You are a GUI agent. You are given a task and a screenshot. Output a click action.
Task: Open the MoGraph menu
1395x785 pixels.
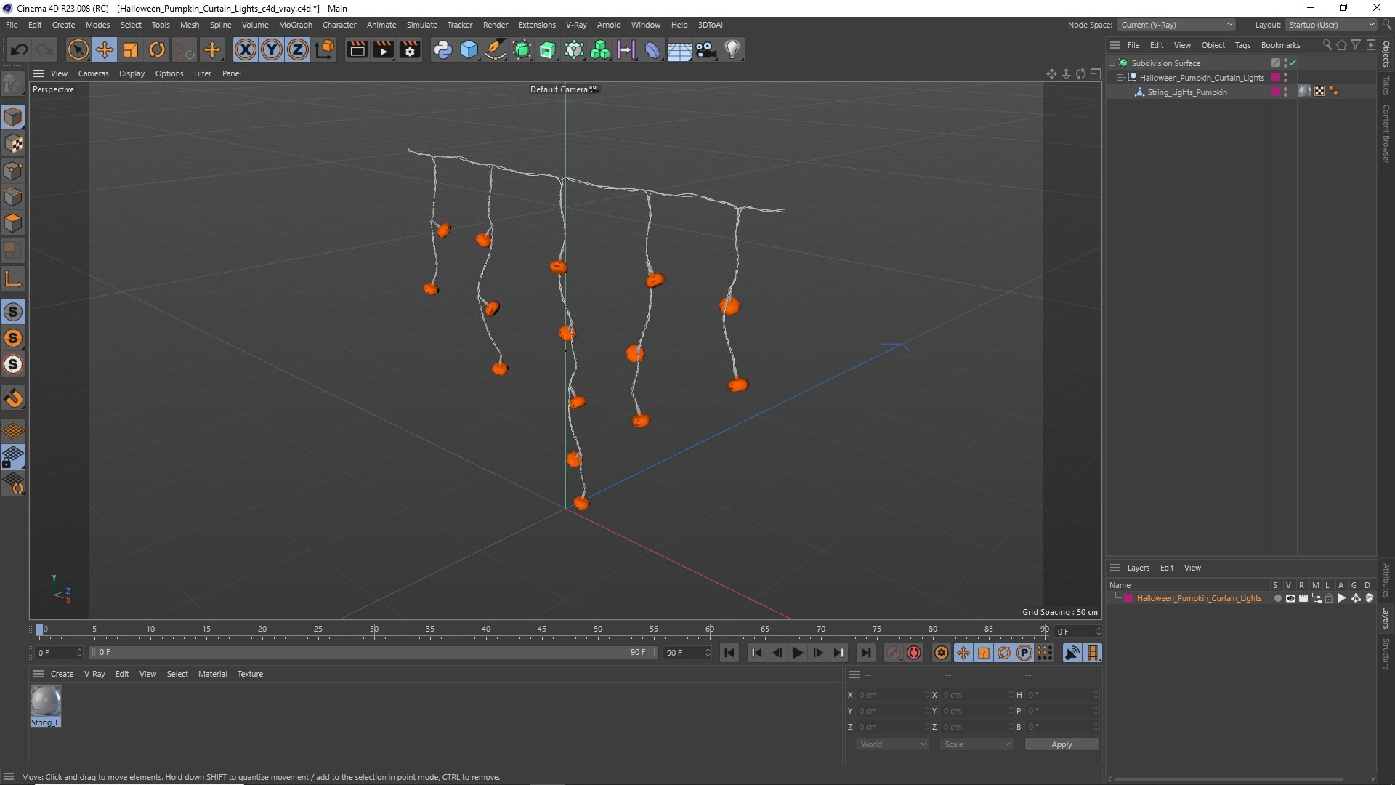[295, 25]
